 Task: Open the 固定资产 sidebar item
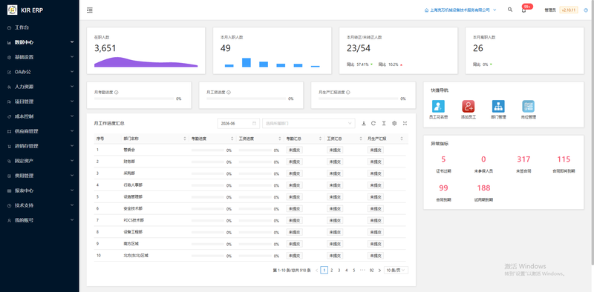40,161
